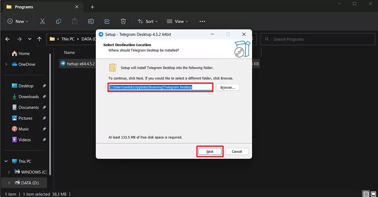
Task: Open Music quick access folder
Action: (x=20, y=129)
